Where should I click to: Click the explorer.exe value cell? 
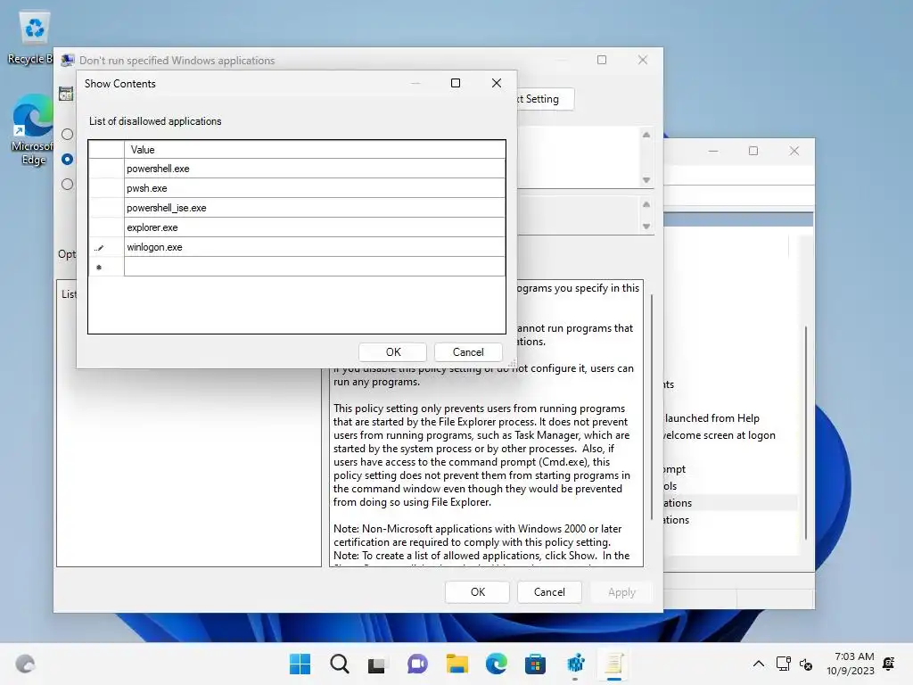click(315, 227)
